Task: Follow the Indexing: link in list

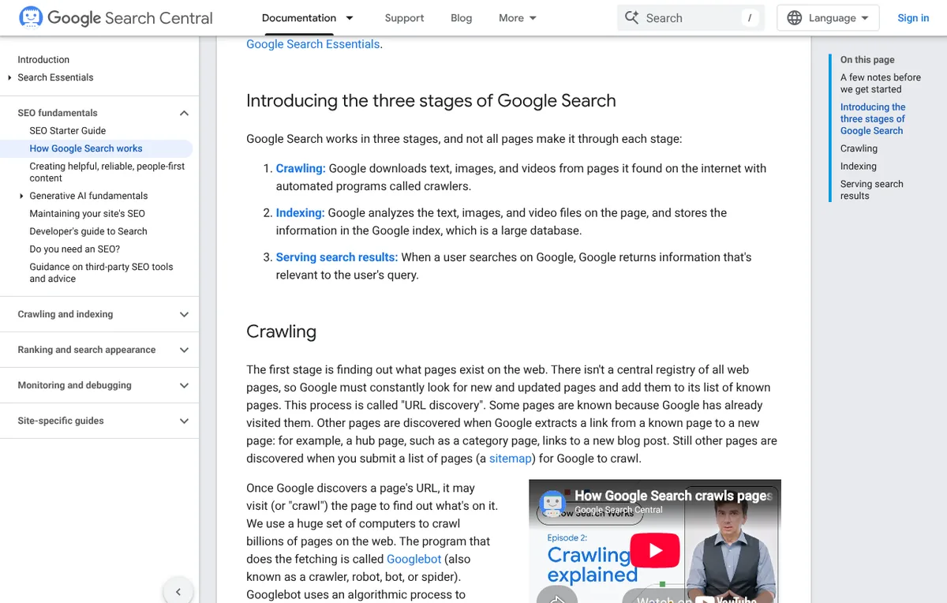Action: pos(300,212)
